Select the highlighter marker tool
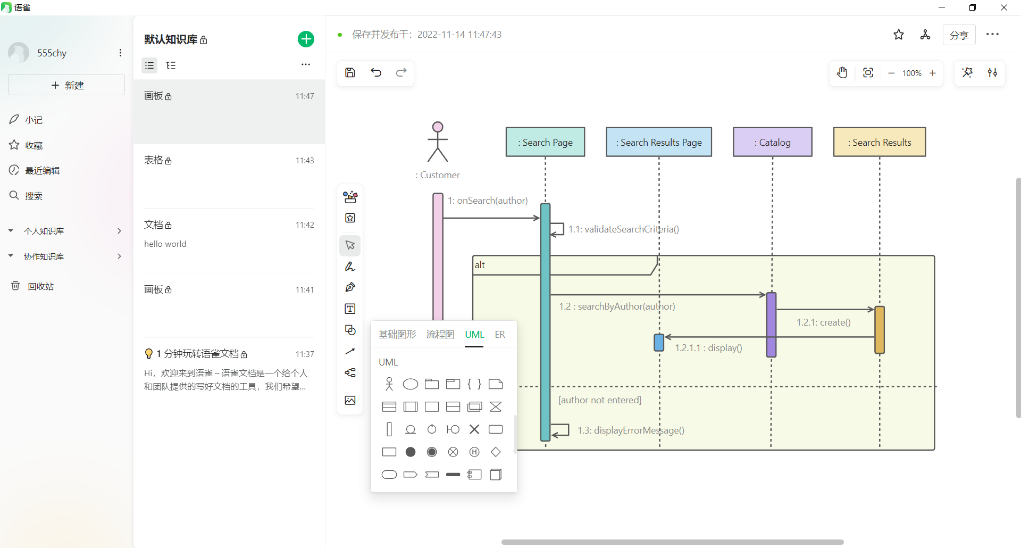 [350, 267]
